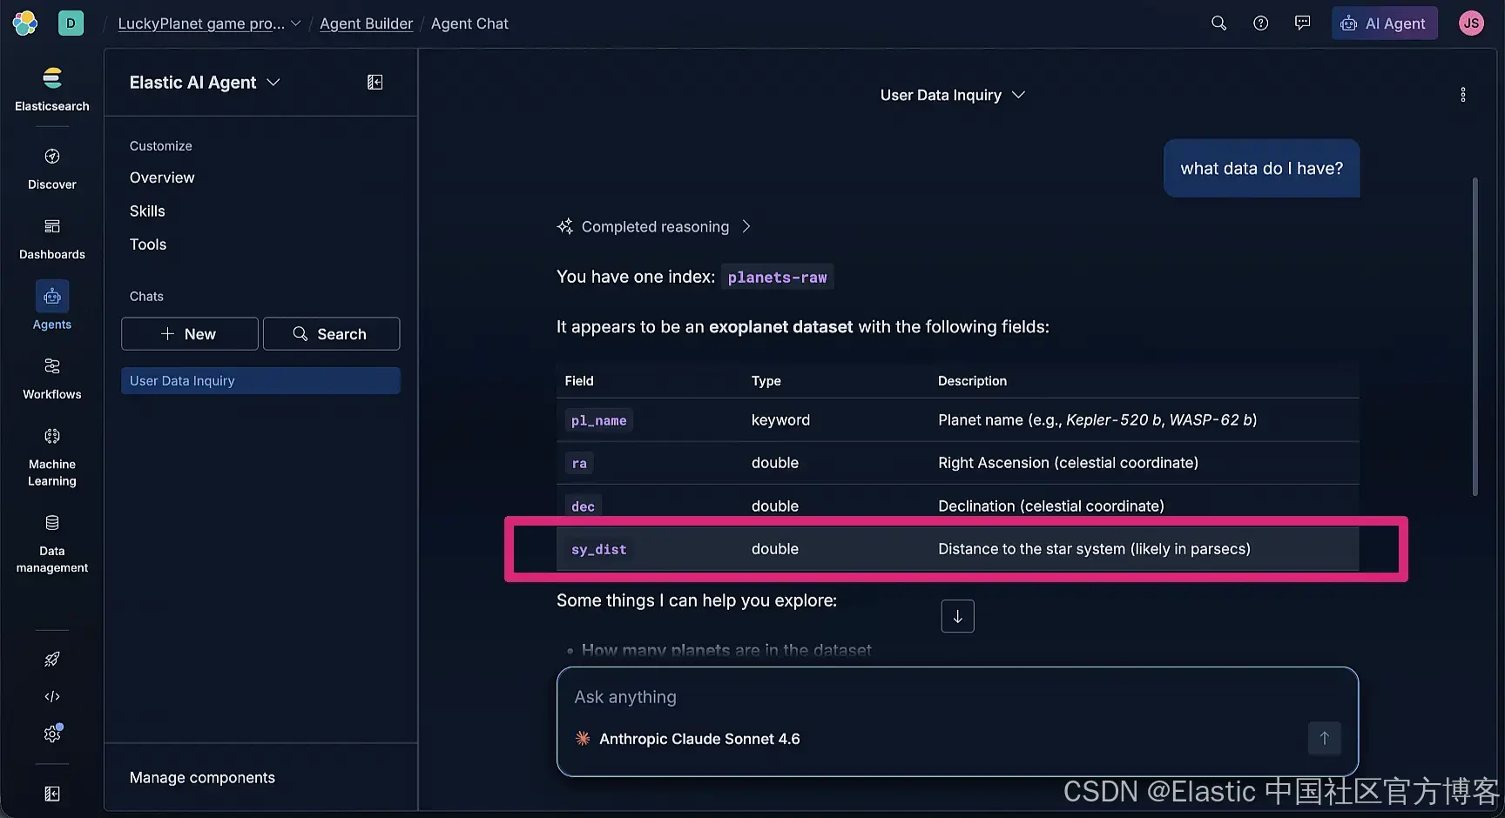
Task: Open the Elastic AI Agent selector dropdown
Action: (x=205, y=83)
